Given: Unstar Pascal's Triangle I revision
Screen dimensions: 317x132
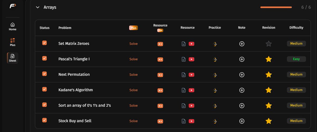Looking at the screenshot, I should (269, 59).
